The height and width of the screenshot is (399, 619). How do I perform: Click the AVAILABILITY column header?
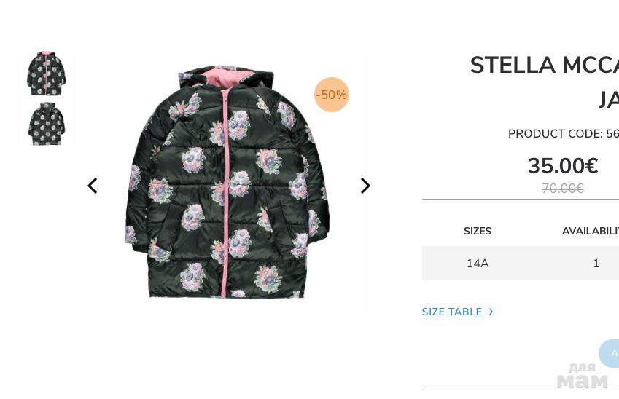click(589, 231)
